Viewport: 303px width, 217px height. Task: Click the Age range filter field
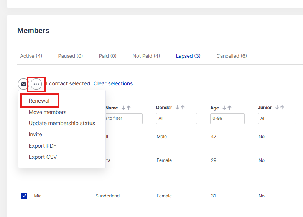click(x=227, y=119)
